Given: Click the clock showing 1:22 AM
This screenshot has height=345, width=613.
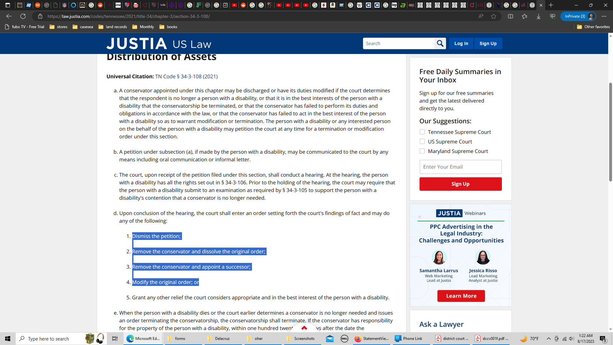Looking at the screenshot, I should coord(586,339).
